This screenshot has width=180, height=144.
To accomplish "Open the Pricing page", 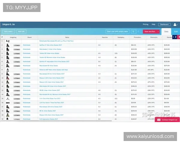I will tap(145, 24).
